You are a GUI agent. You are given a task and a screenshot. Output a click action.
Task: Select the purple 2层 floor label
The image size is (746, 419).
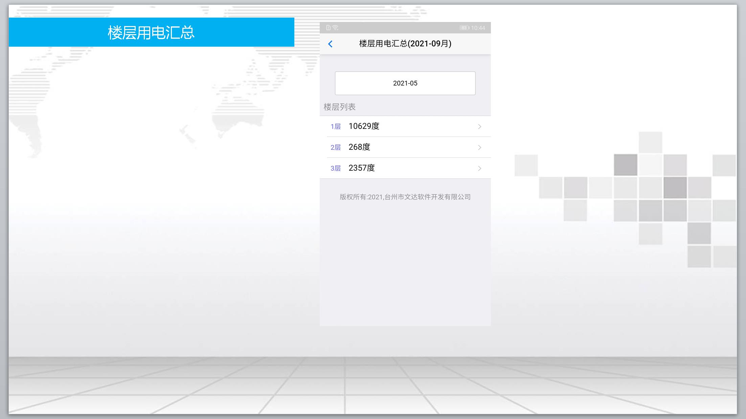point(335,147)
